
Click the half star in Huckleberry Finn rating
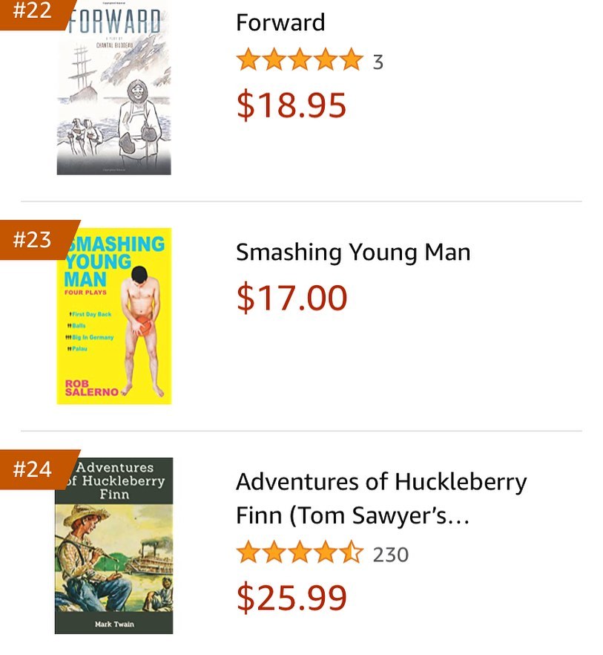[351, 553]
